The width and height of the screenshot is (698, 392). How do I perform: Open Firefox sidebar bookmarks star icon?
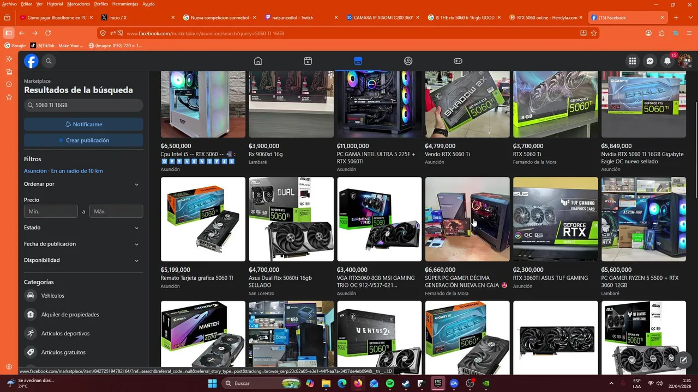[9, 97]
